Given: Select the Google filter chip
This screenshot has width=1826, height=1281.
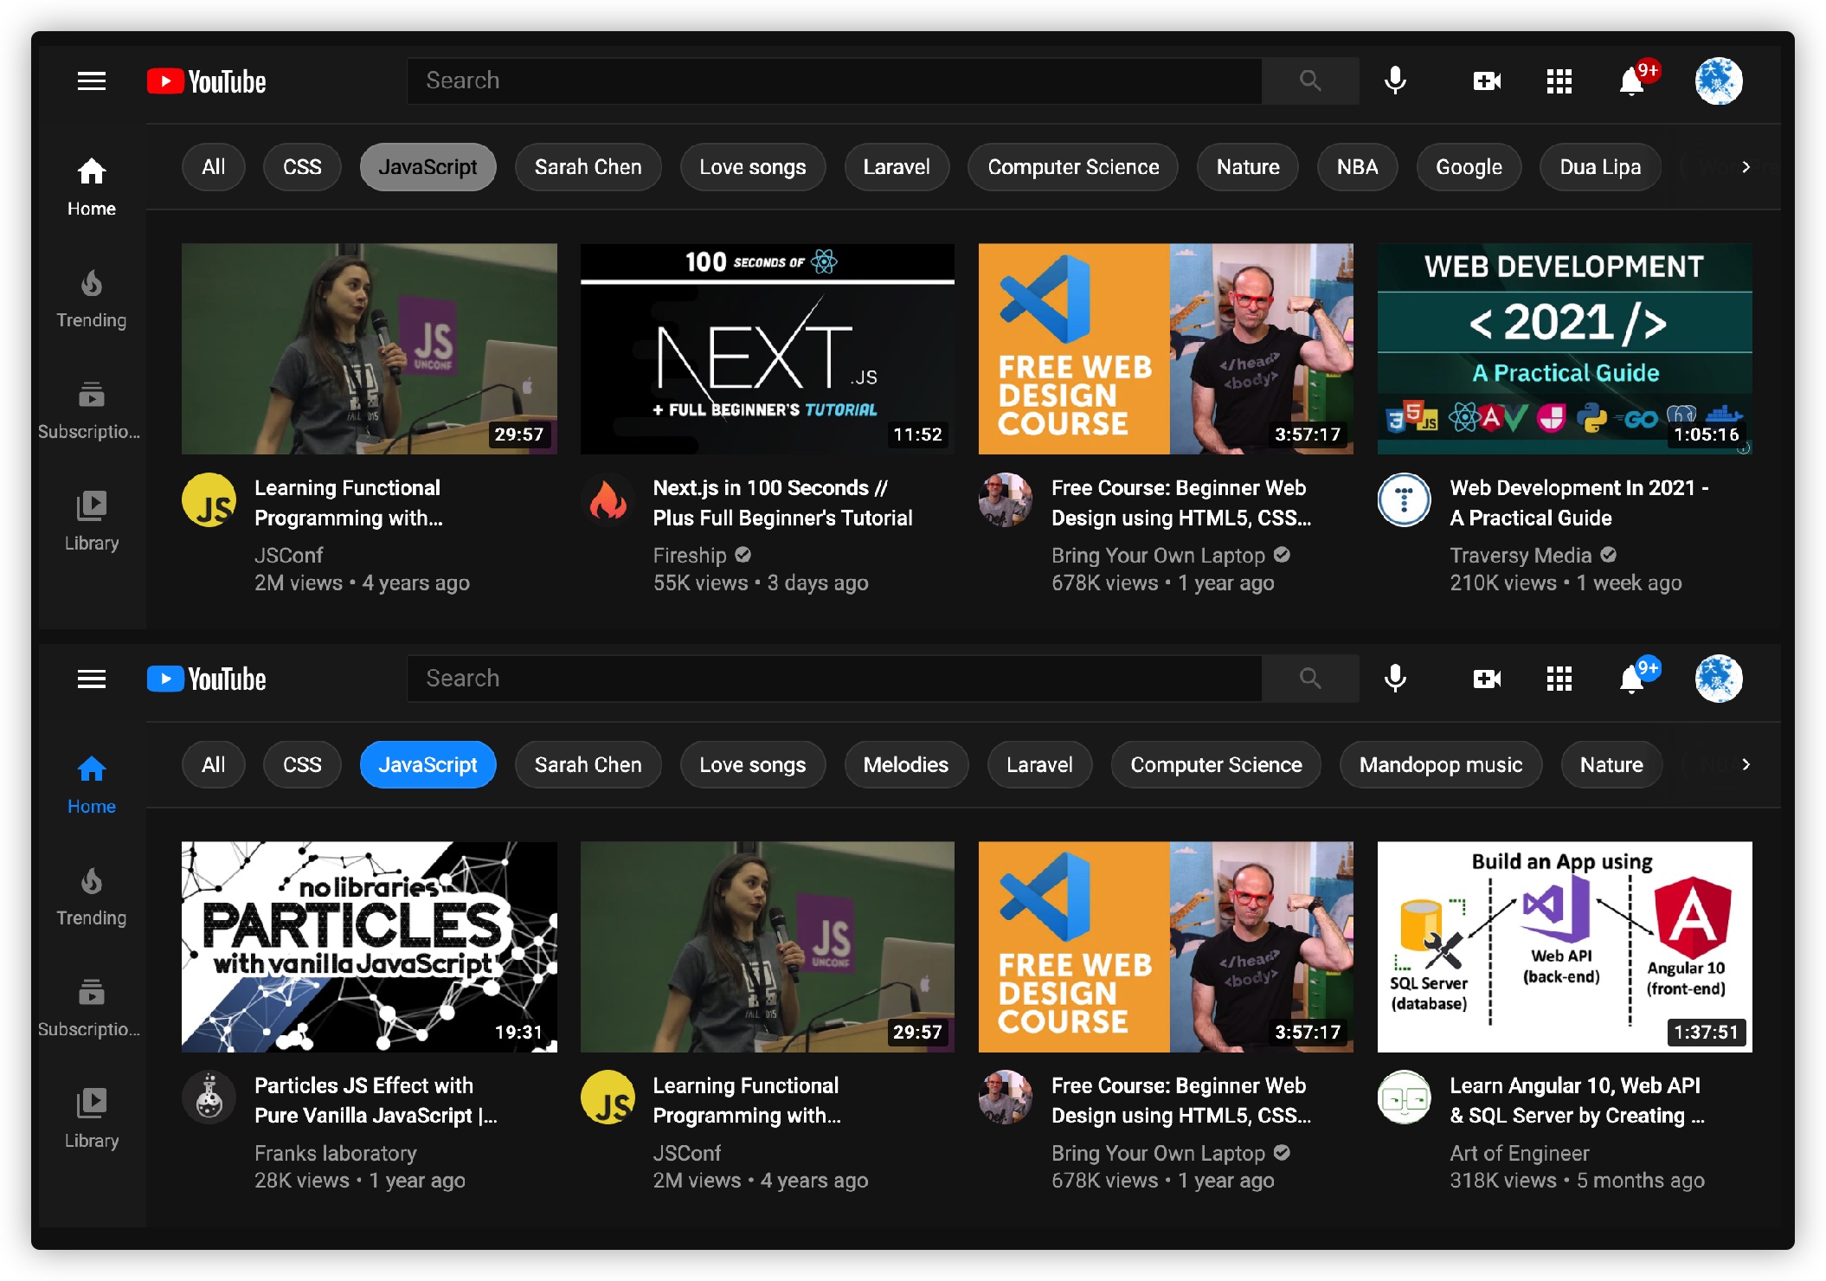Looking at the screenshot, I should tap(1469, 167).
